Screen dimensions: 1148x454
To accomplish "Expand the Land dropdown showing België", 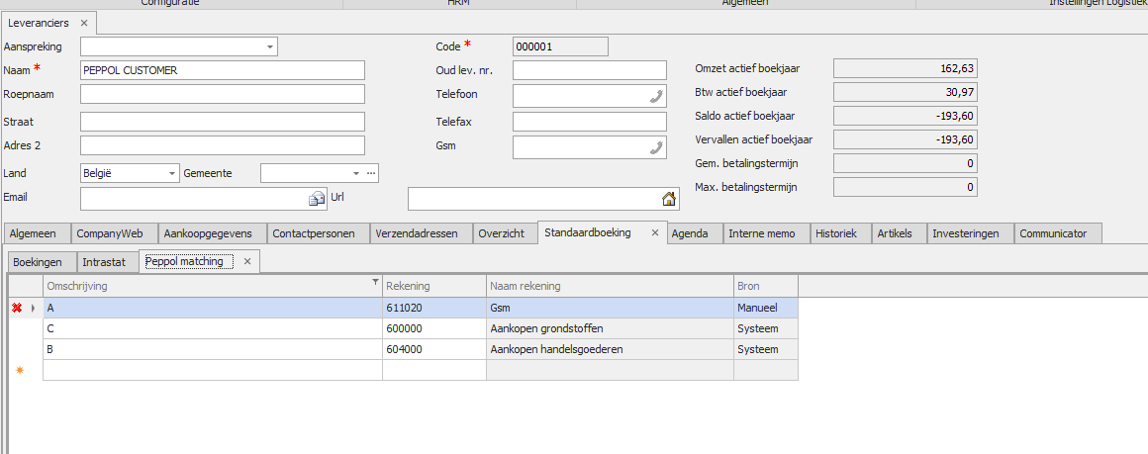I will 172,173.
